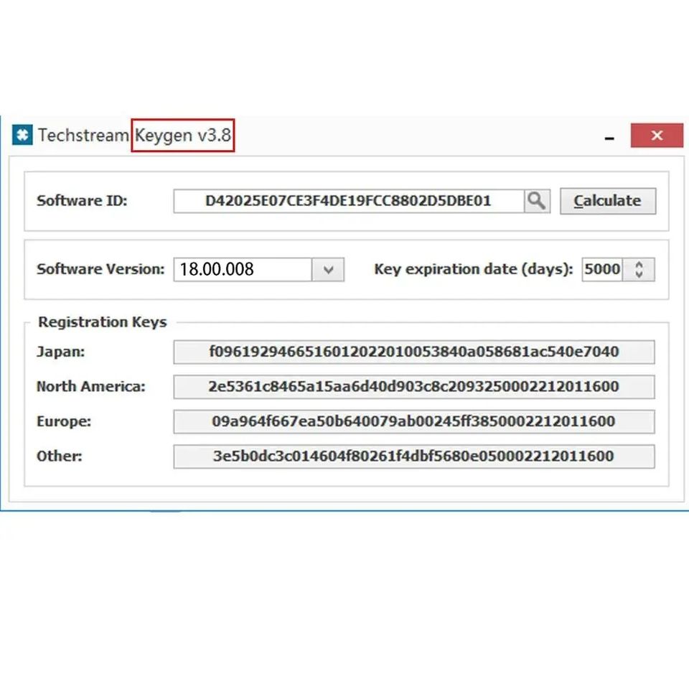Decrease key expiration days with down arrow
The image size is (689, 689).
point(639,274)
